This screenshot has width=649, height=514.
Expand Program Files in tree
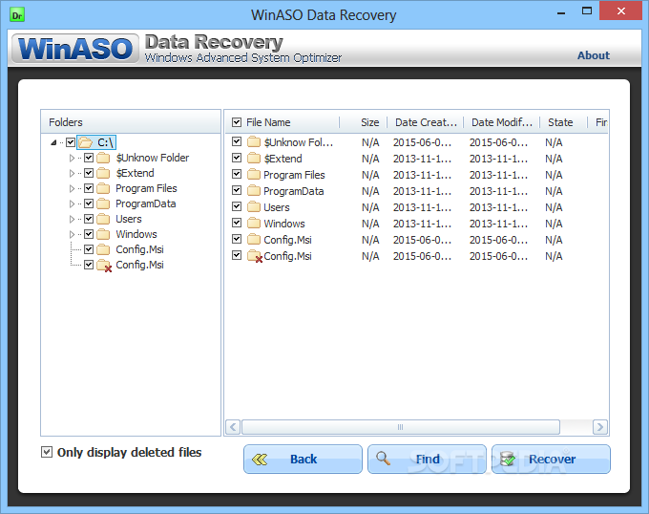pyautogui.click(x=72, y=188)
